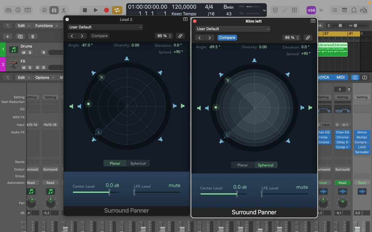
Task: Open the 85 % view size dropdown in Ritm left
Action: click(292, 38)
